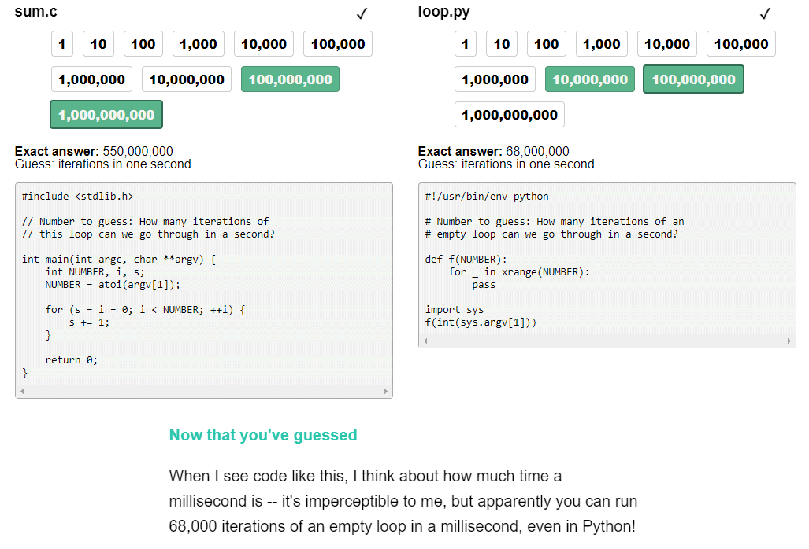Click left scroll arrow in loop.py code box
The height and width of the screenshot is (549, 809).
pos(425,341)
